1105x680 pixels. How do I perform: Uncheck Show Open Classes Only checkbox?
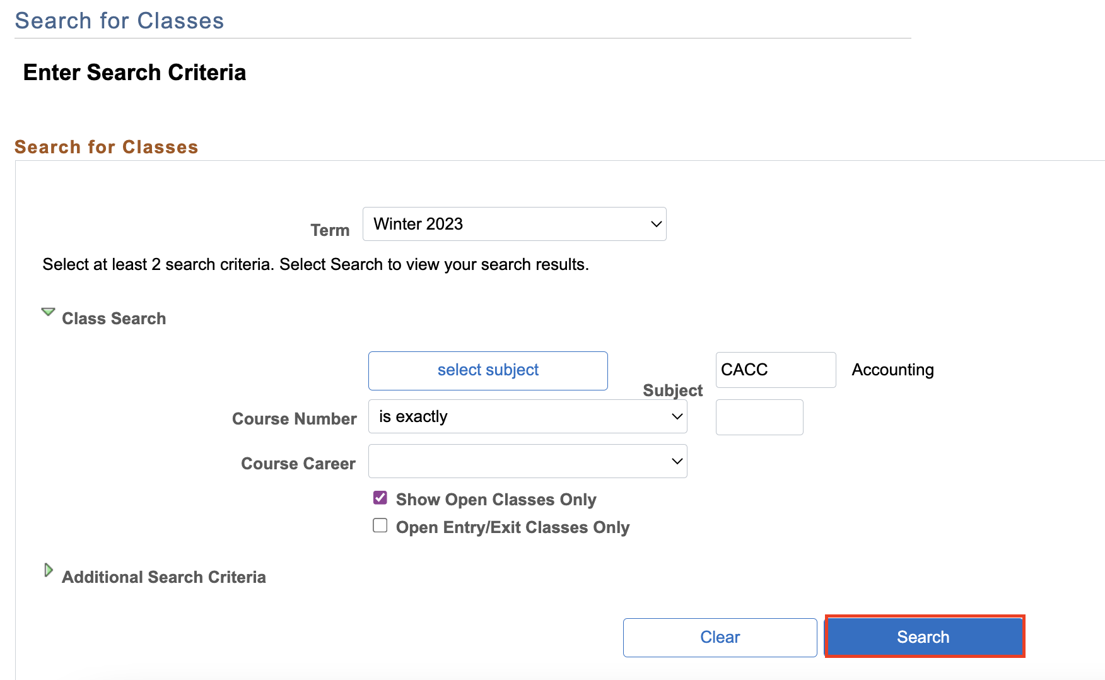click(x=380, y=498)
